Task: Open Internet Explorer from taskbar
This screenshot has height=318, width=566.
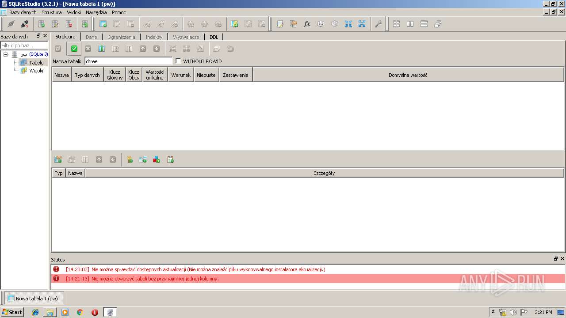Action: point(35,312)
